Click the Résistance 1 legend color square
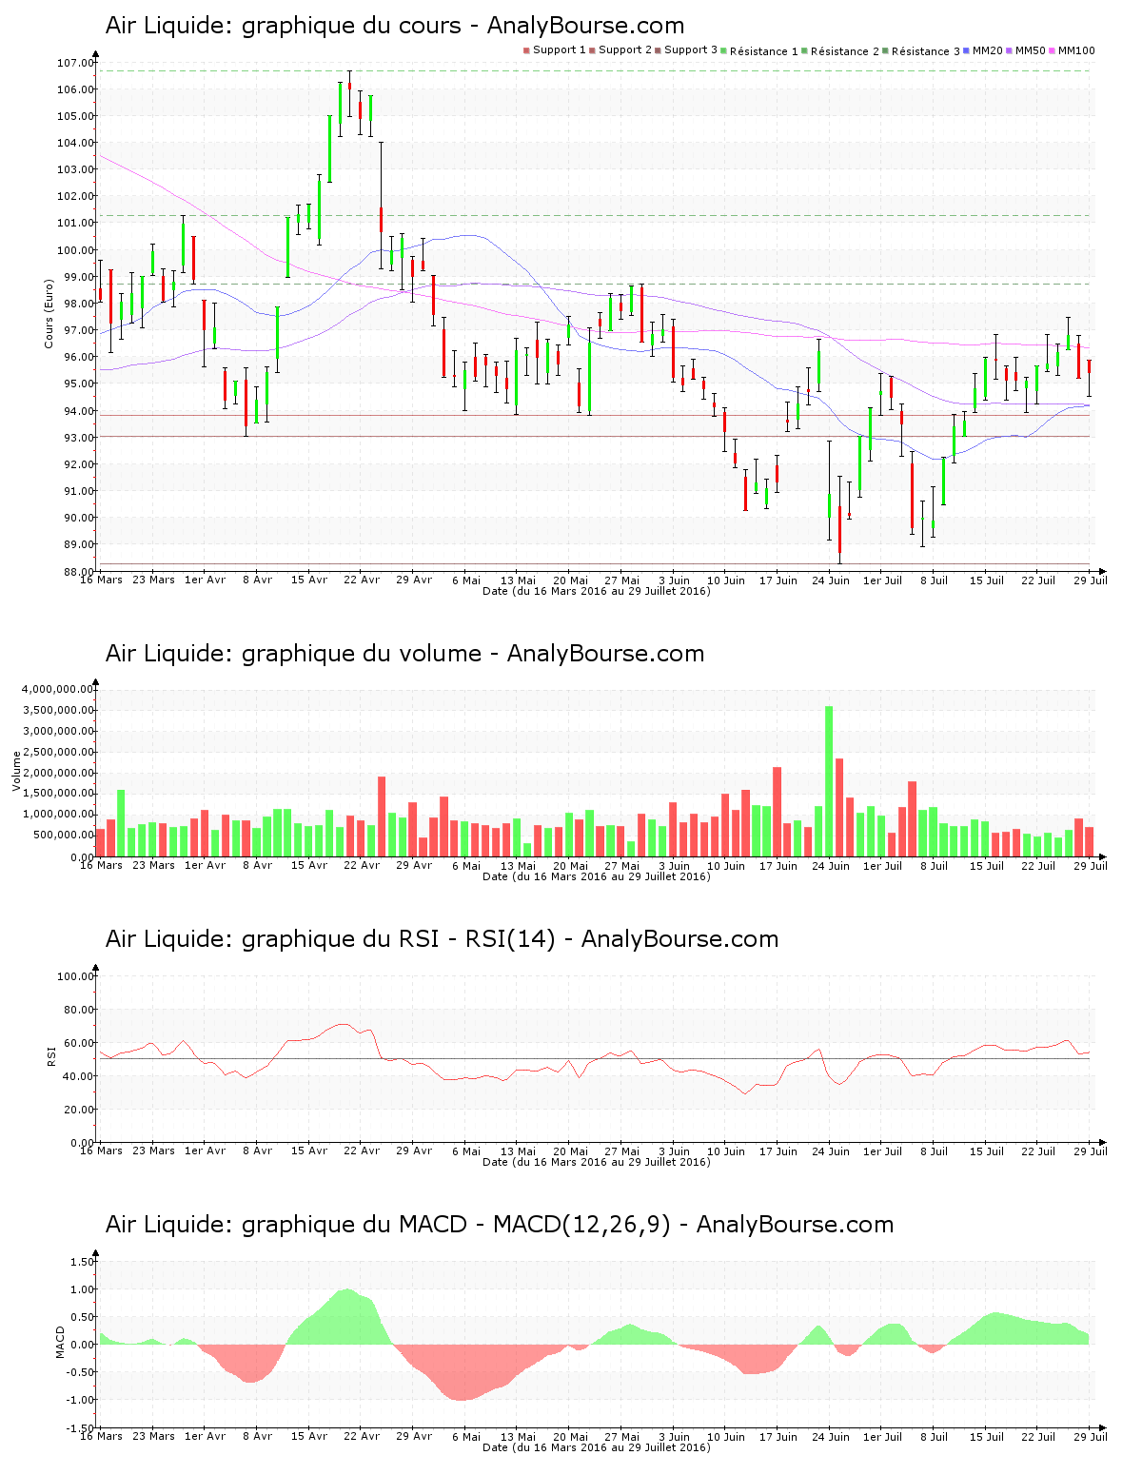Image resolution: width=1142 pixels, height=1475 pixels. 724,50
